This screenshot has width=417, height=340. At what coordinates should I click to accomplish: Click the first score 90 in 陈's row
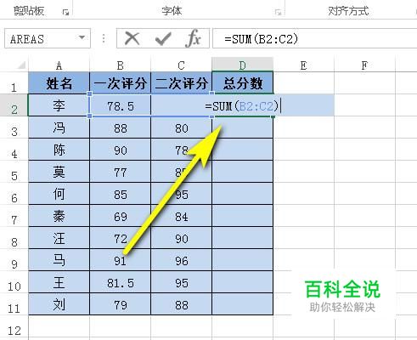121,150
